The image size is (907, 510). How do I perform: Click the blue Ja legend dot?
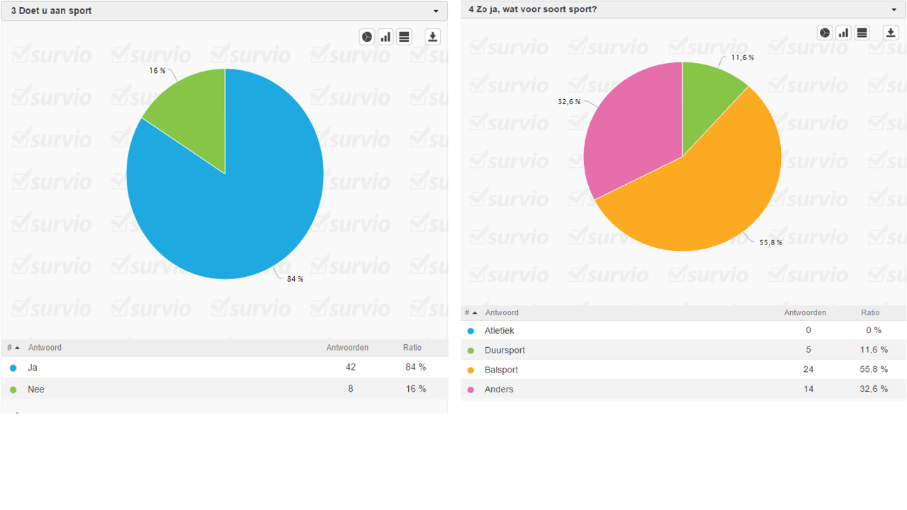13,368
